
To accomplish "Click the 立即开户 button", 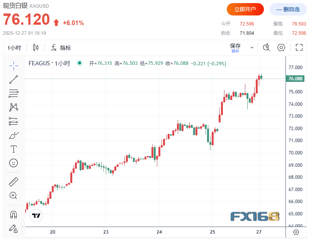I will (x=245, y=9).
